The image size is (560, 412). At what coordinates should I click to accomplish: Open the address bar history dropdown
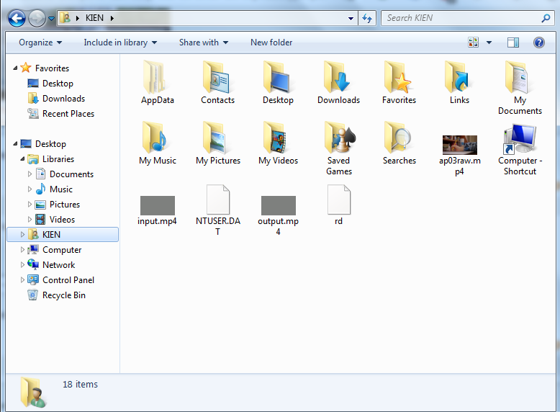351,18
